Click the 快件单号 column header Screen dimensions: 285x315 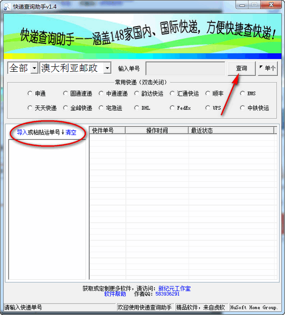(x=107, y=130)
